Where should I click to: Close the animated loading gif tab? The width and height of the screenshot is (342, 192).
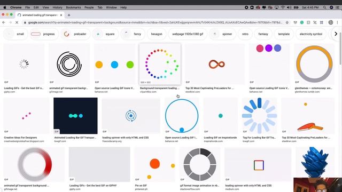pos(61,15)
